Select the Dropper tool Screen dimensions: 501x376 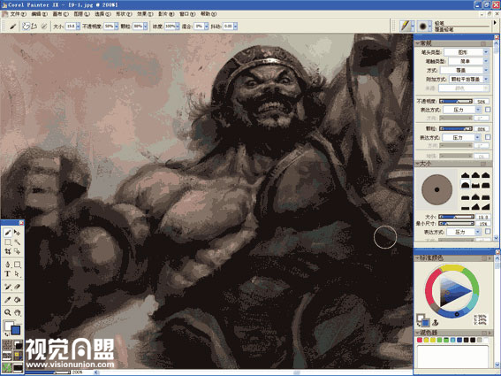point(7,300)
